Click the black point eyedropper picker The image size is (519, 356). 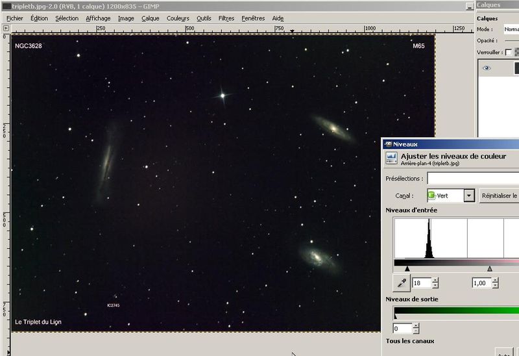tap(402, 283)
